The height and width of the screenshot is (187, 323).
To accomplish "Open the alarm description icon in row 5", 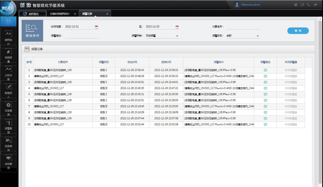I will [x=266, y=94].
